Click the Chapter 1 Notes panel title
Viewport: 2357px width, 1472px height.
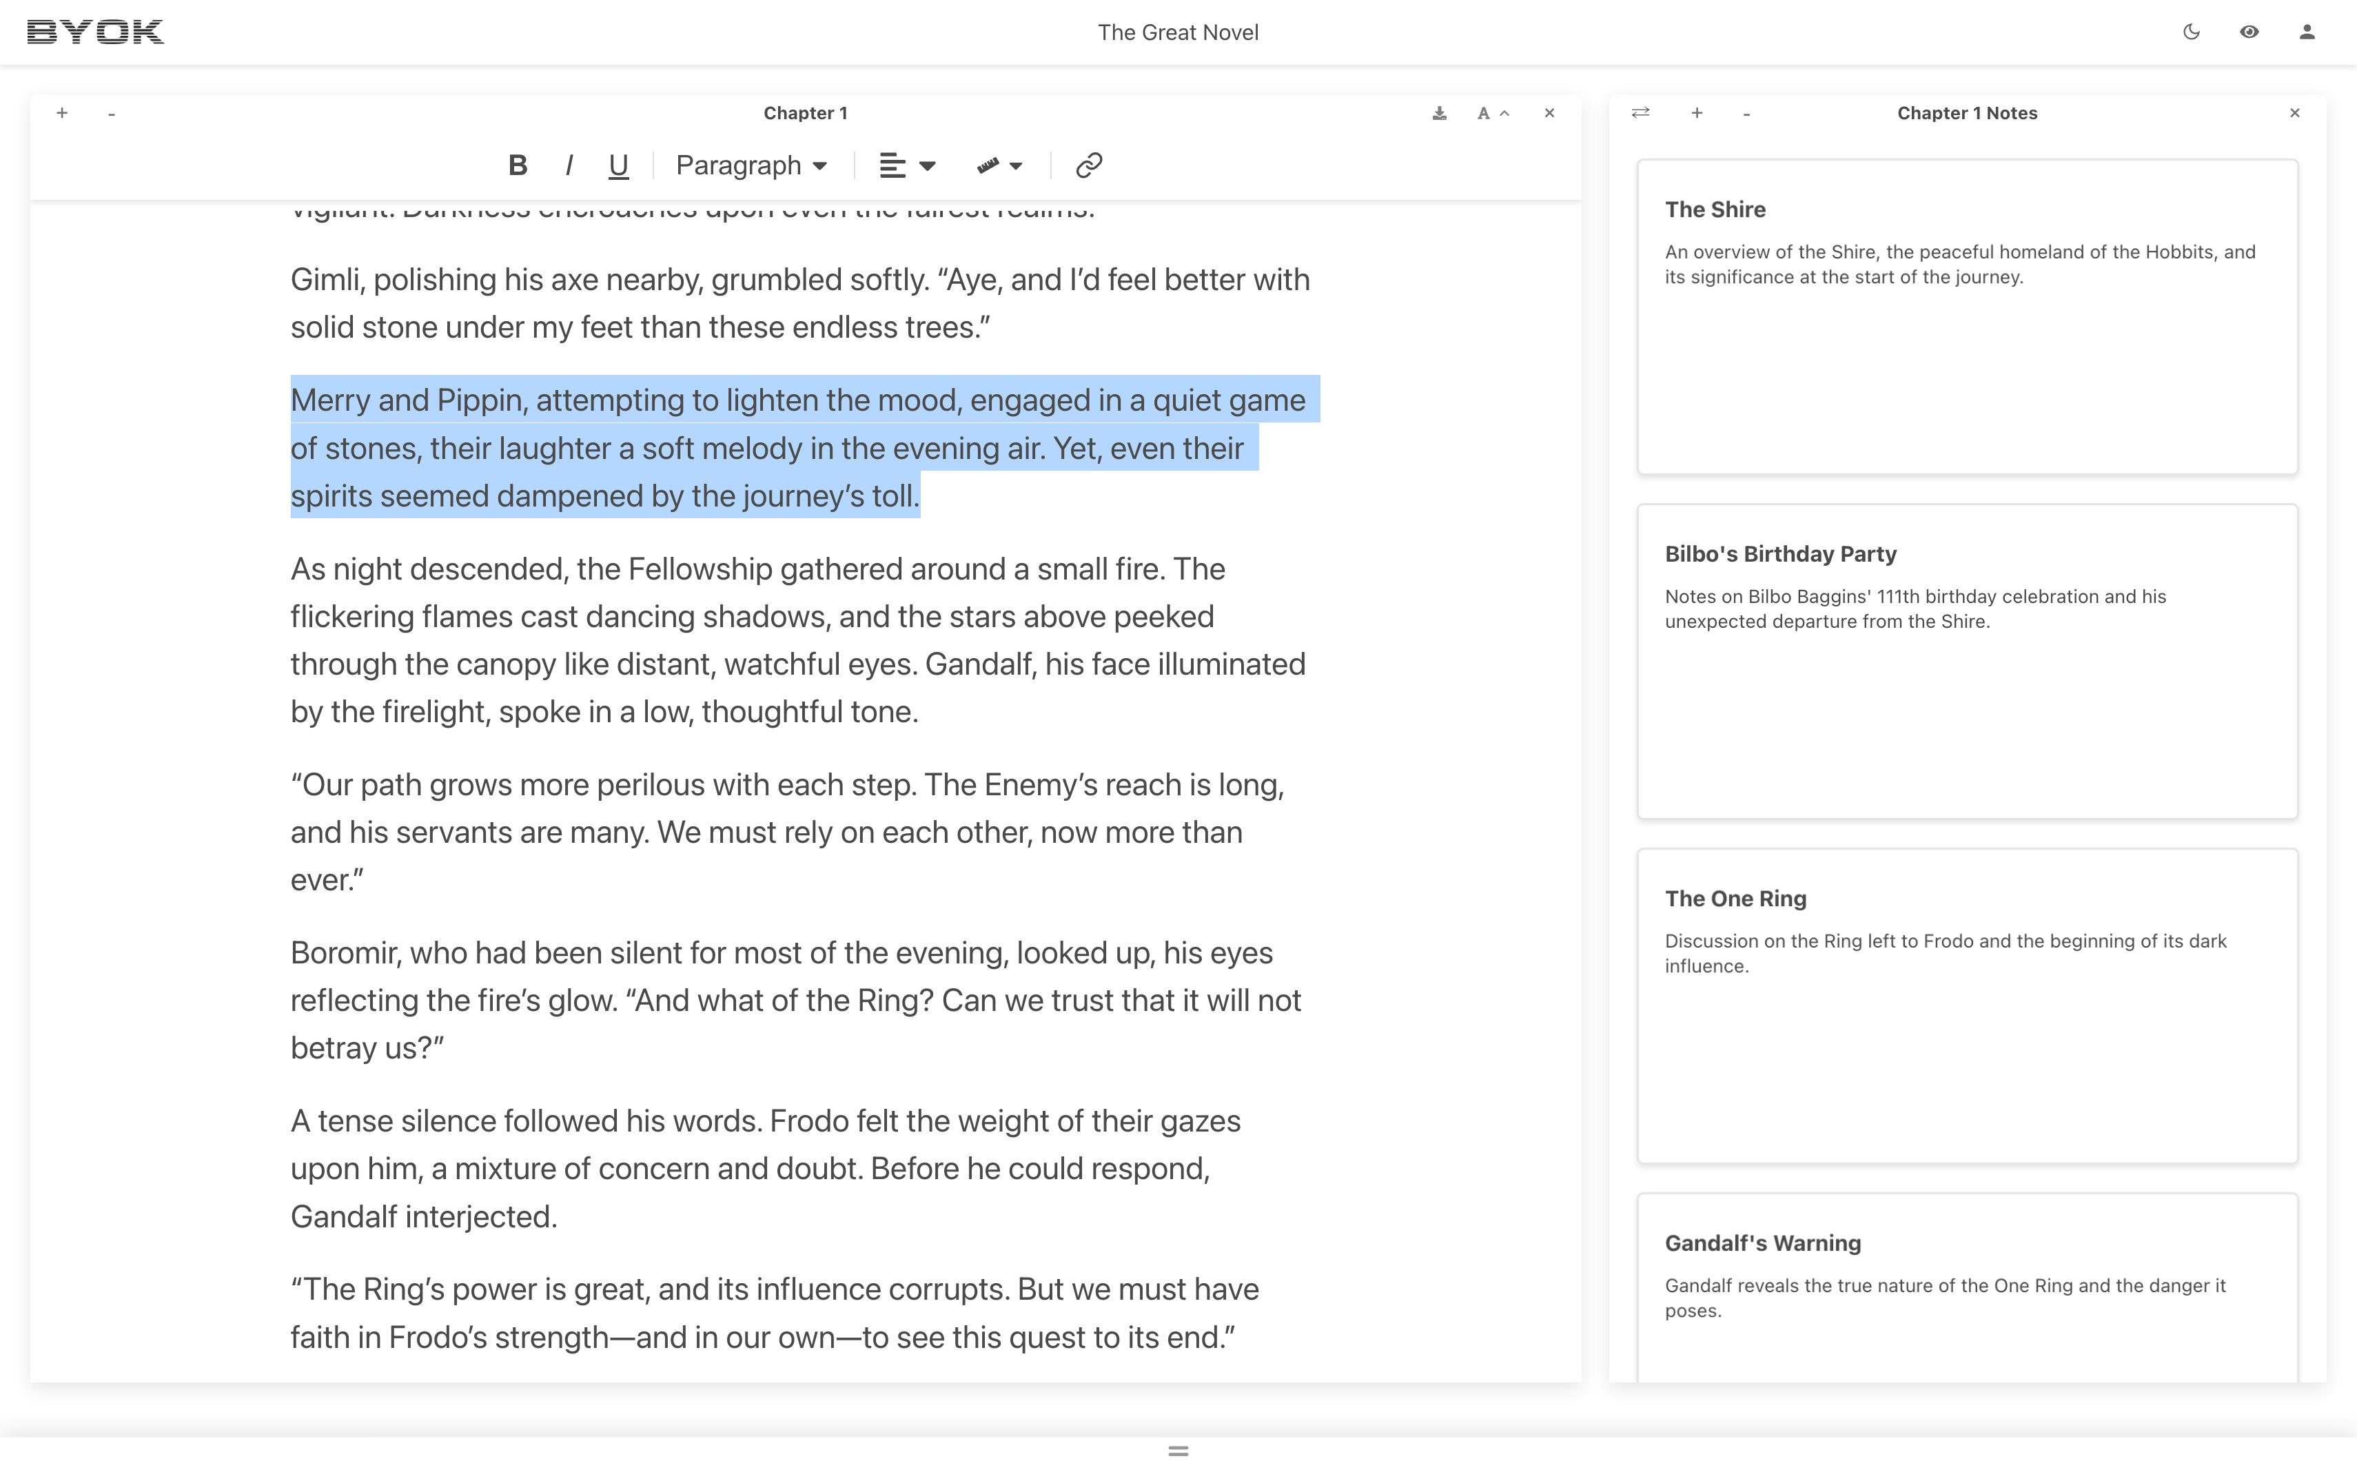click(1967, 113)
